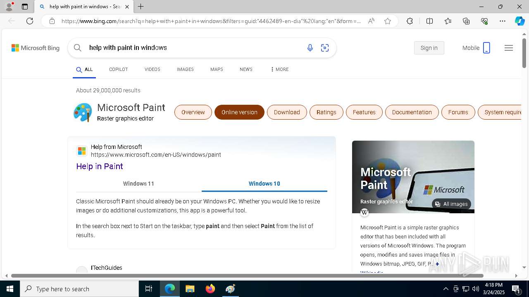Viewport: 529px width, 297px height.
Task: Select the Online version pill
Action: 239,112
